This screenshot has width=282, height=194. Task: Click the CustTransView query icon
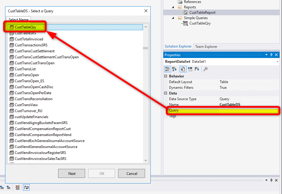click(11, 105)
